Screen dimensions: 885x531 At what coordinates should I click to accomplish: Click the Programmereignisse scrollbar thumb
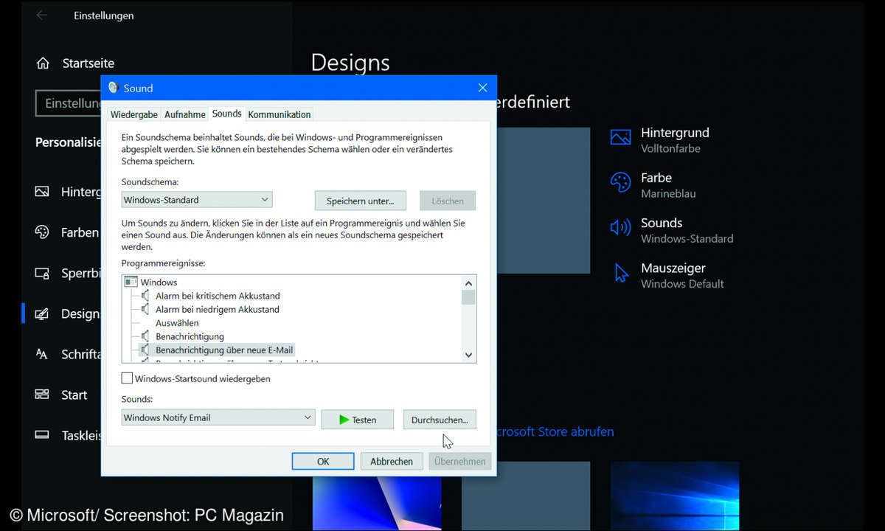(468, 296)
